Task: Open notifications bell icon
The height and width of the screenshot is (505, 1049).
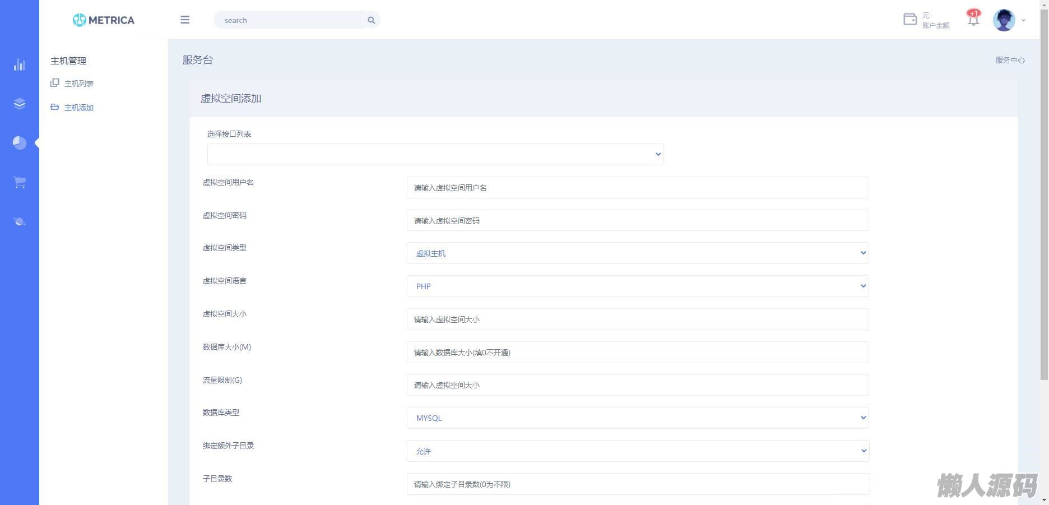Action: (973, 20)
